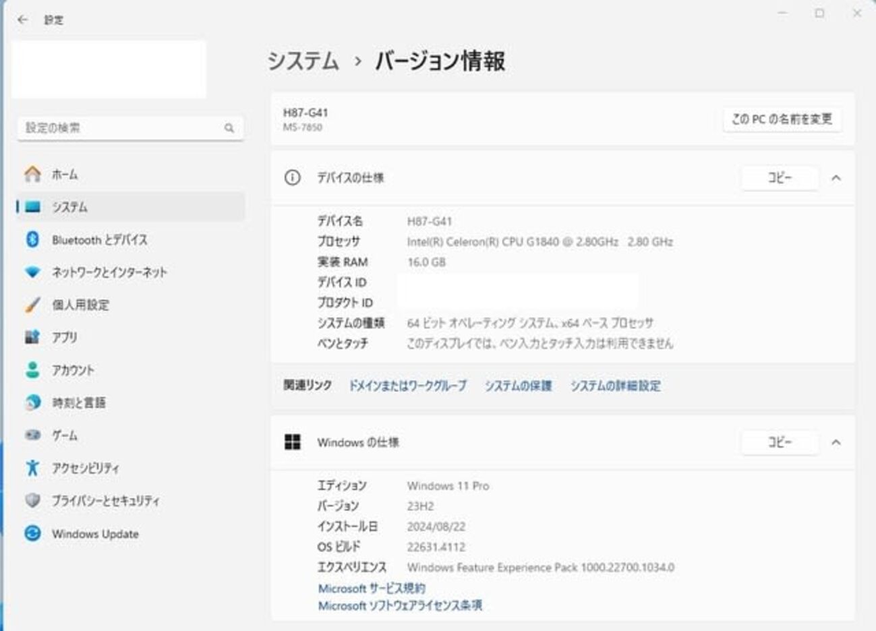Click the 設定の検索 search field

121,127
